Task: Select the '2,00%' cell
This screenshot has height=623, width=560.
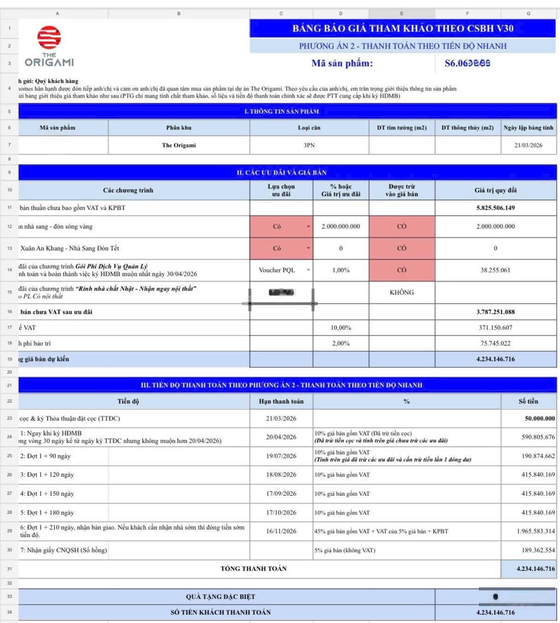Action: click(341, 343)
